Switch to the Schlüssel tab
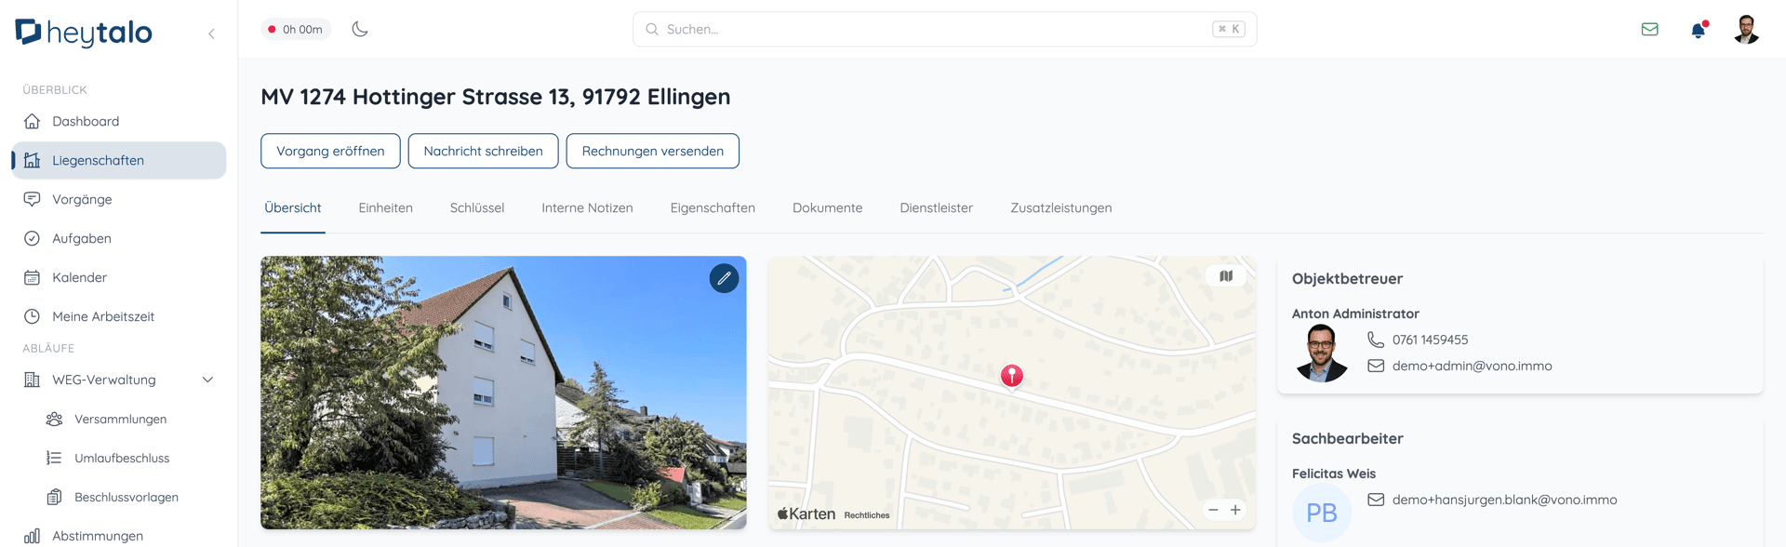1786x547 pixels. click(x=477, y=208)
